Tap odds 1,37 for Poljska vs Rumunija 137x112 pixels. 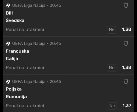pyautogui.click(x=127, y=106)
